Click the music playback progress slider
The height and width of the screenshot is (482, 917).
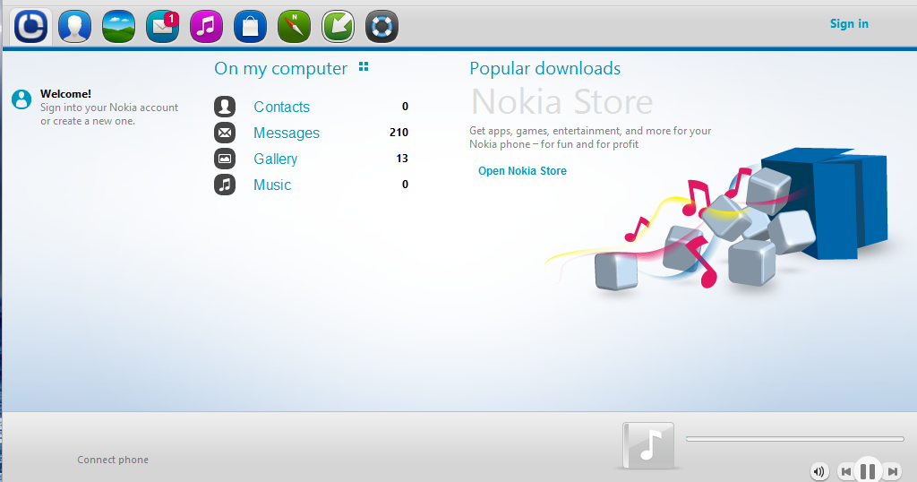coord(795,439)
